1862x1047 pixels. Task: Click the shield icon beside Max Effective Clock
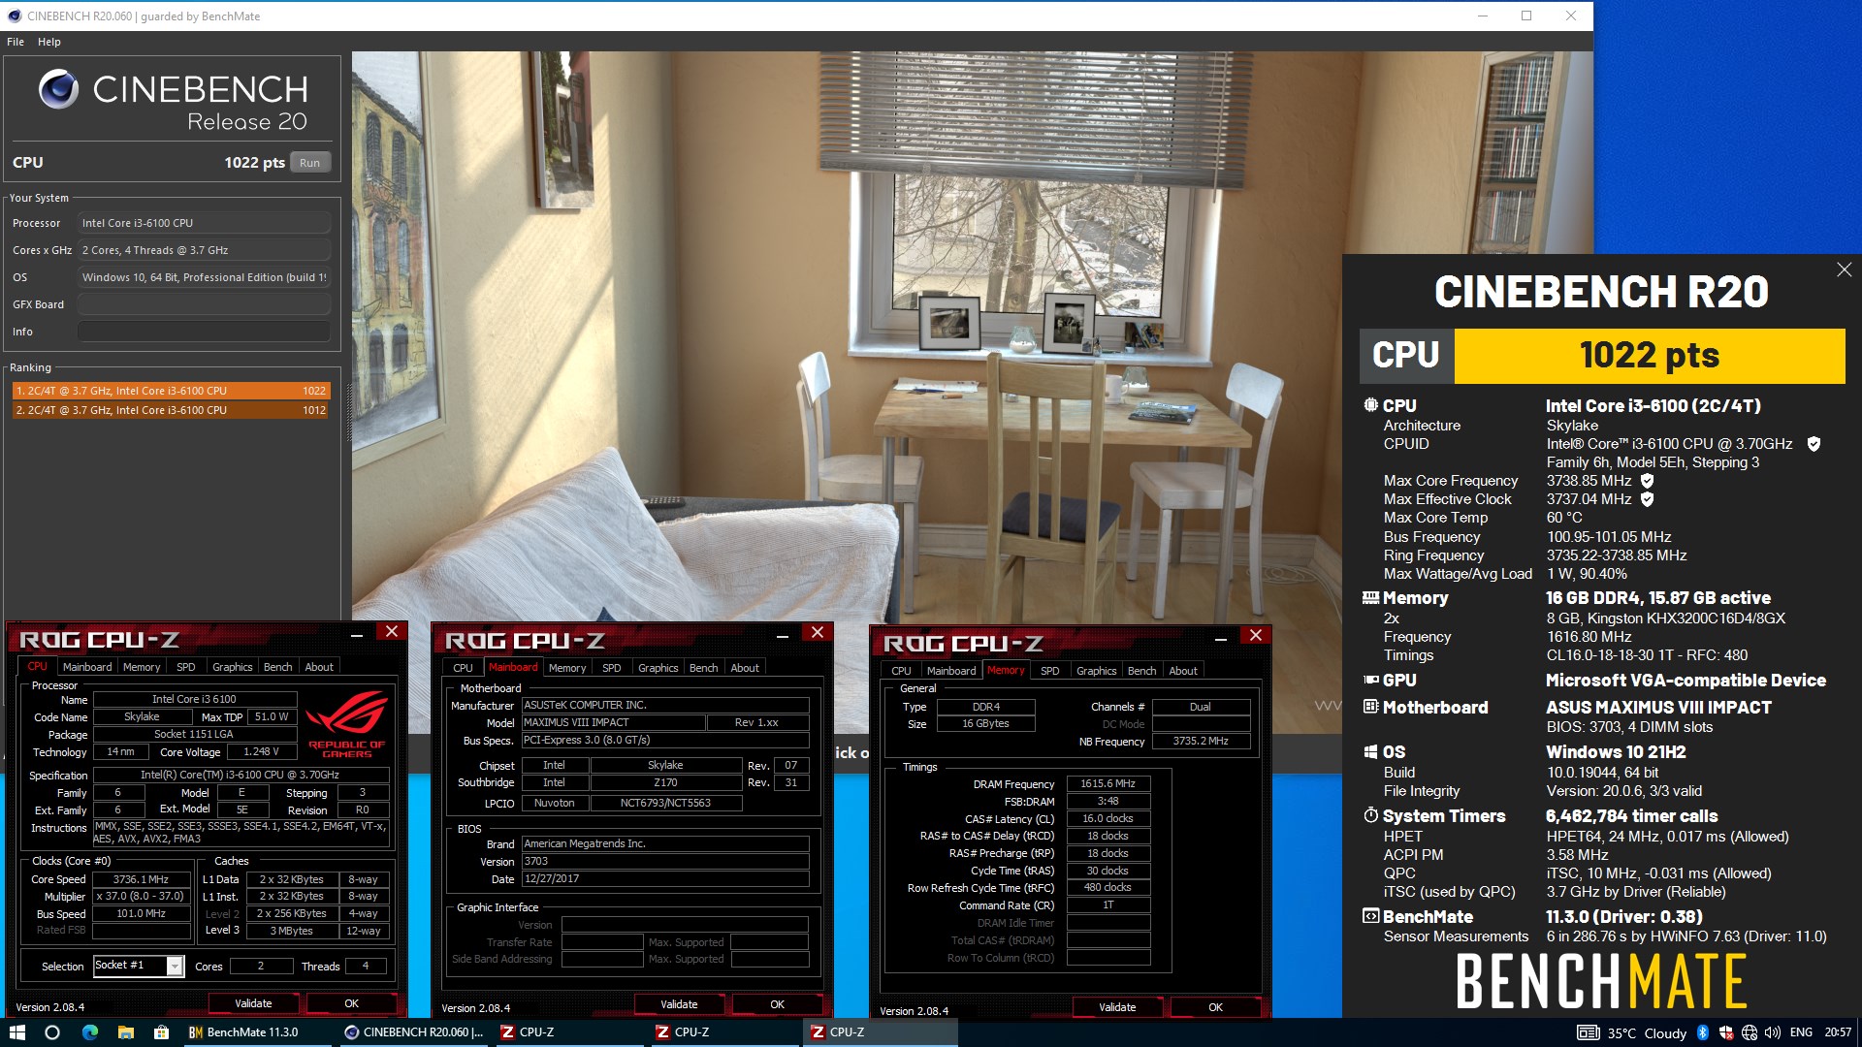(1647, 499)
